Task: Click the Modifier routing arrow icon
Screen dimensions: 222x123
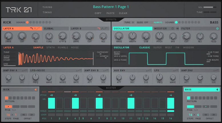Action: click(177, 29)
